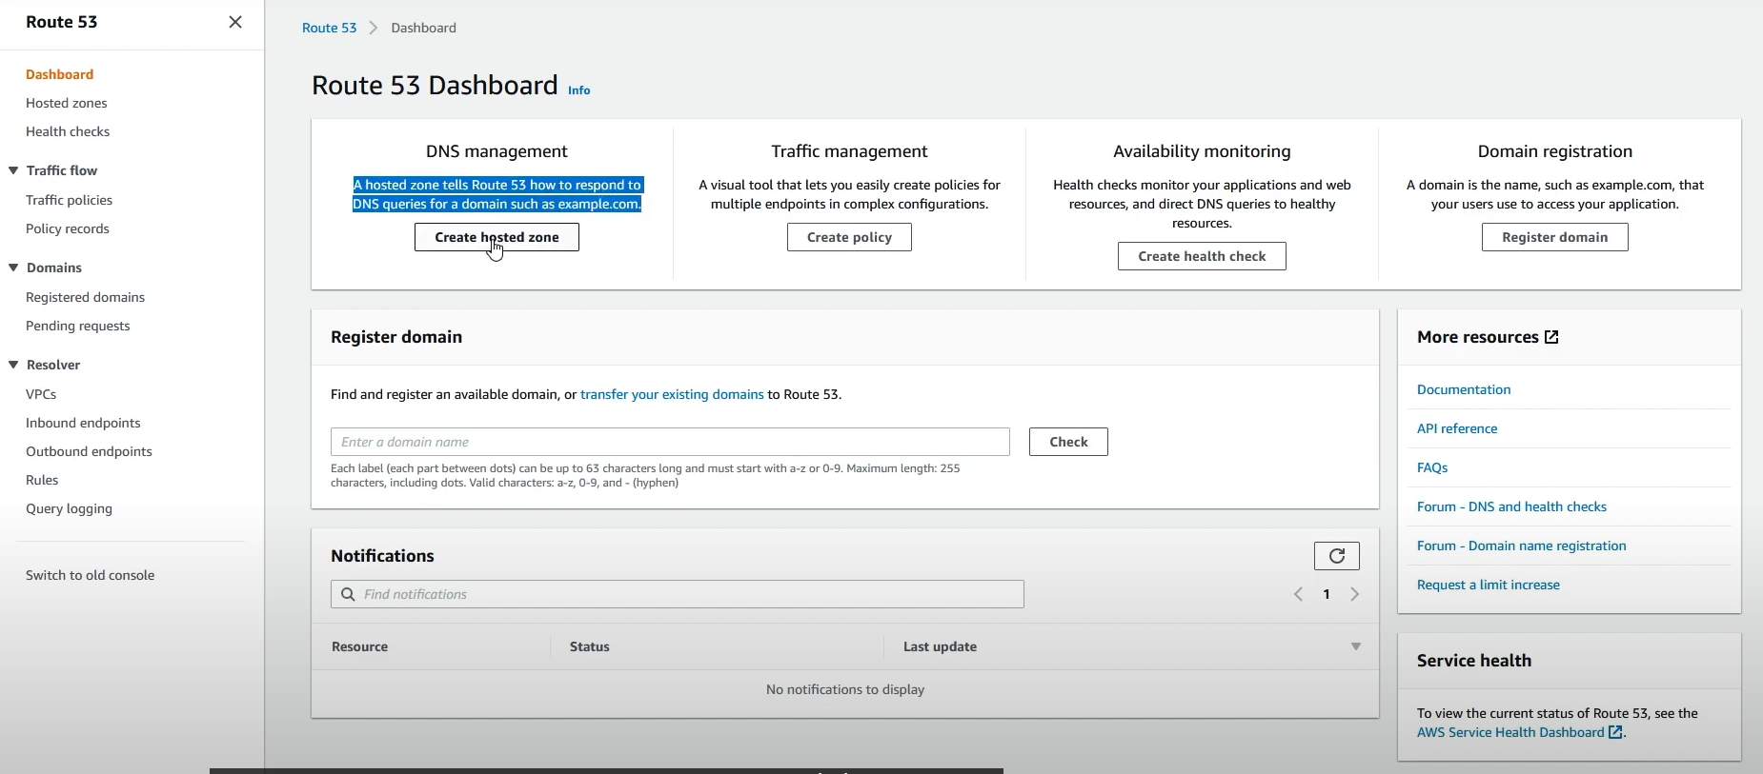Open Resolver Rules page

click(x=42, y=480)
